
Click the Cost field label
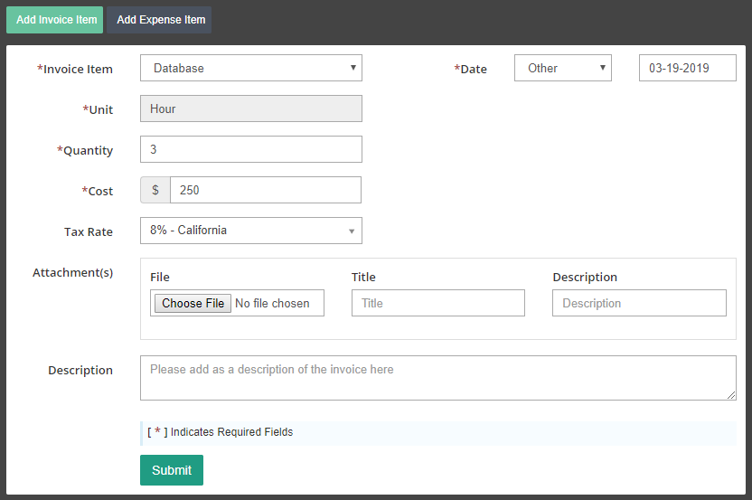pos(98,191)
